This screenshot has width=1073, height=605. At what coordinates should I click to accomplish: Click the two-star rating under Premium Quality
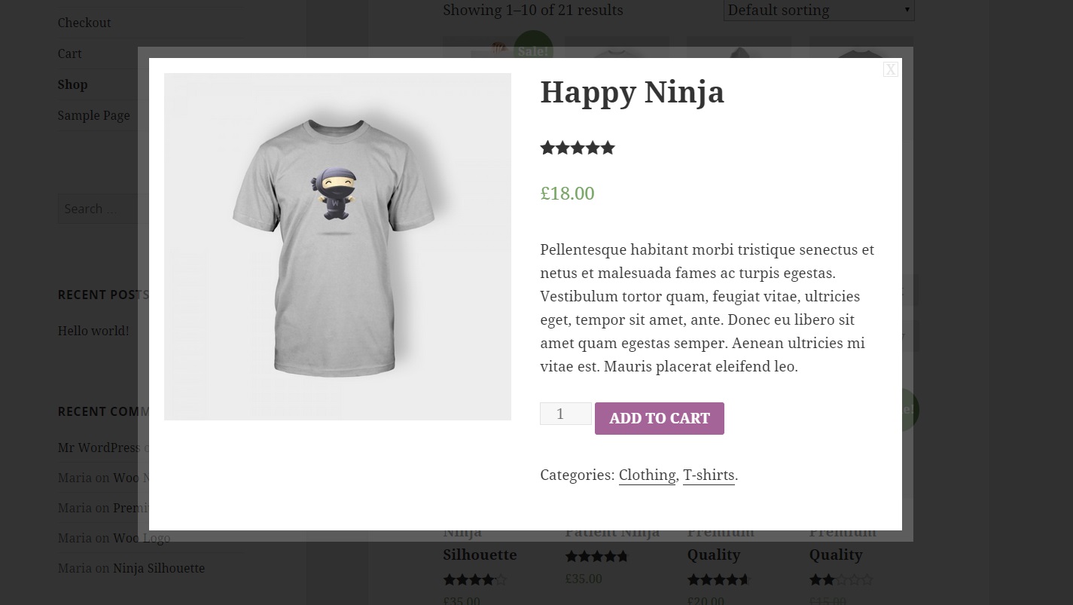[x=841, y=580]
